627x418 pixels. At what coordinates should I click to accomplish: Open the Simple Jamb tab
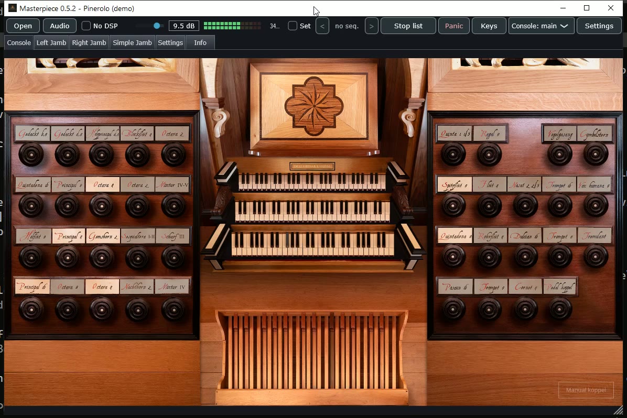[132, 43]
